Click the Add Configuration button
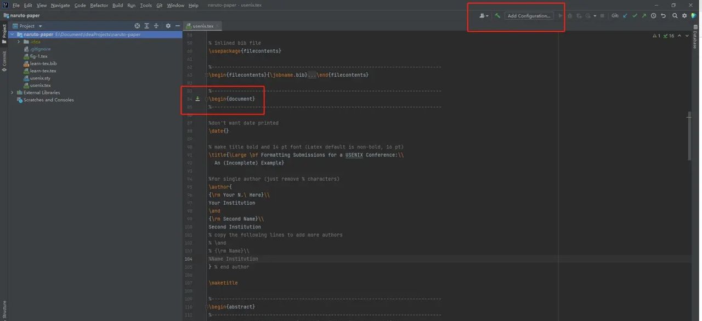 tap(528, 15)
